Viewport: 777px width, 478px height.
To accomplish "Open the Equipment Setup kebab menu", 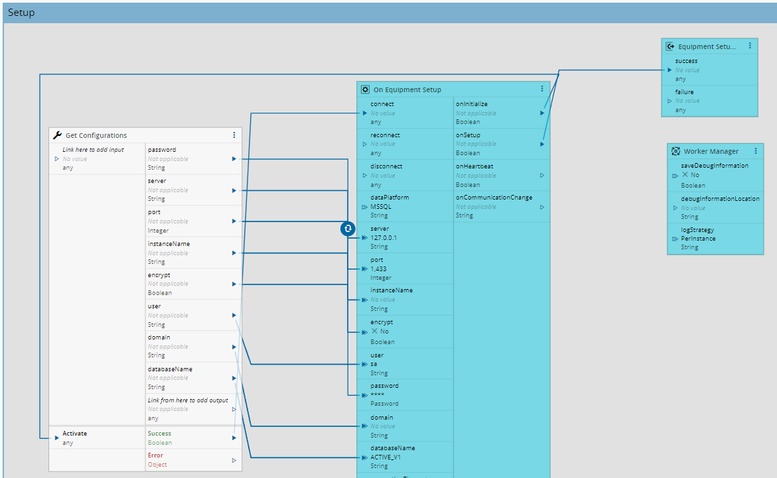I will (750, 46).
